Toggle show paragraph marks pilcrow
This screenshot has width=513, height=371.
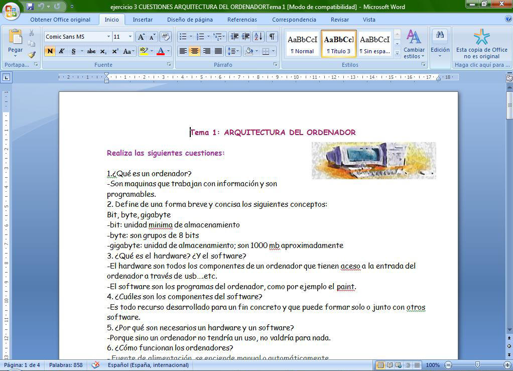tap(272, 36)
